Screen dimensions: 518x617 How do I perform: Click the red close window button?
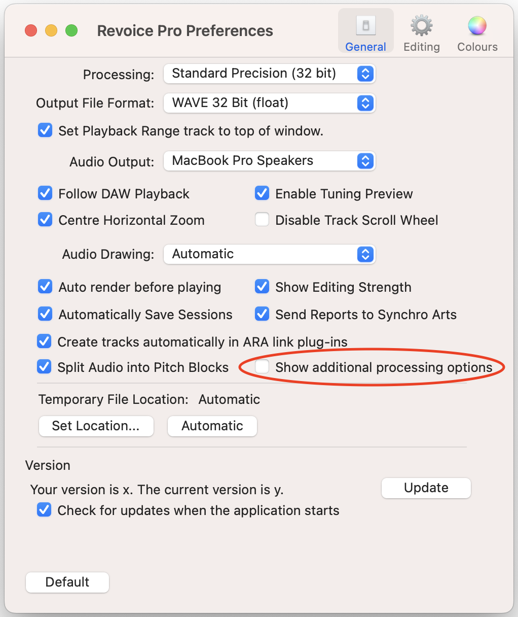click(31, 30)
